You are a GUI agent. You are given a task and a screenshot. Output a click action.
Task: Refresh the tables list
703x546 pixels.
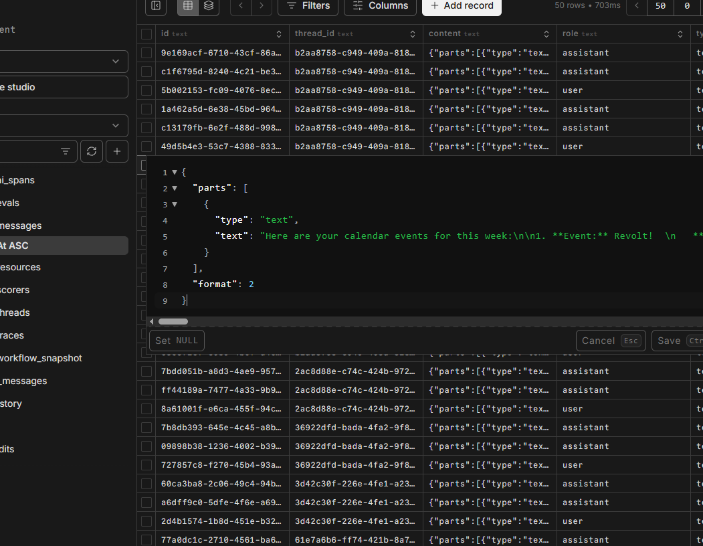click(92, 152)
